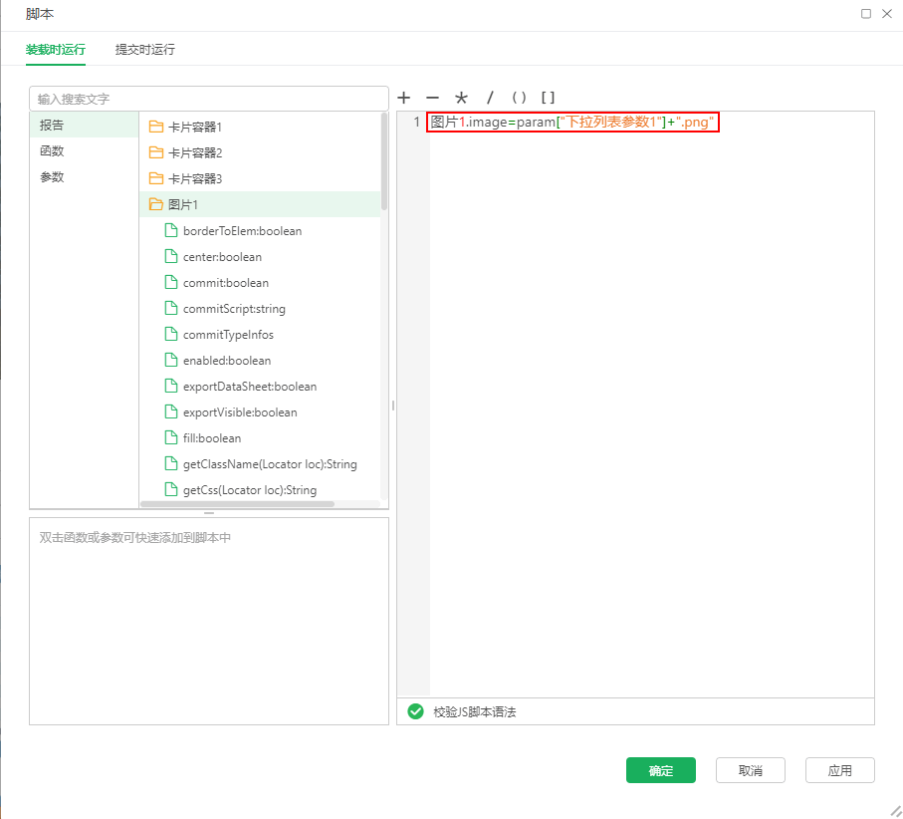Maximize the 脚本 dialog window

tap(866, 14)
